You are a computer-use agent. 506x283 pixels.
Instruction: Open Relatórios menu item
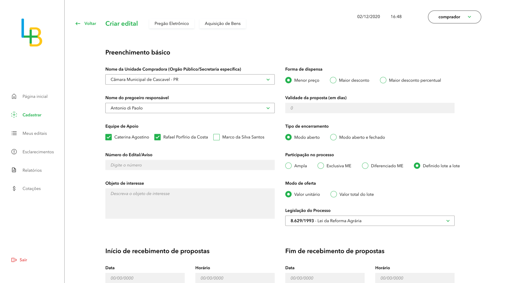[x=32, y=170]
